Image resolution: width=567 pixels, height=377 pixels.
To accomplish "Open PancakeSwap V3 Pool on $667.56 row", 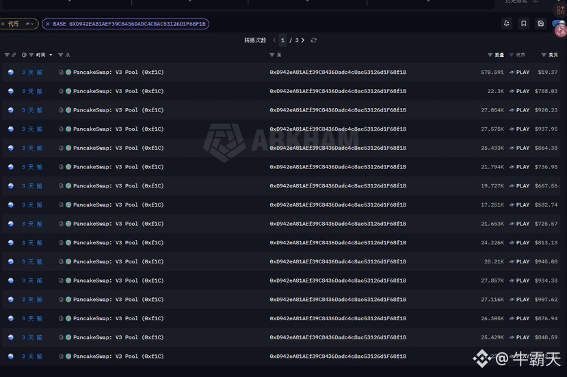I will [118, 186].
